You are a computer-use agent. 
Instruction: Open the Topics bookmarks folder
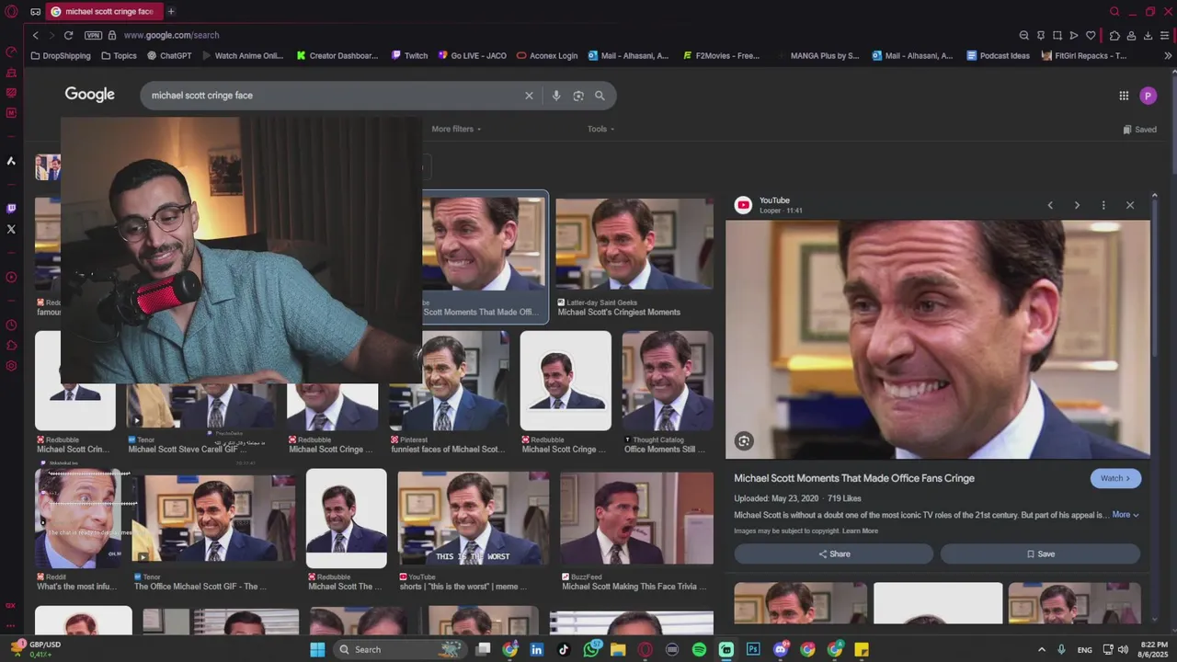pos(119,55)
